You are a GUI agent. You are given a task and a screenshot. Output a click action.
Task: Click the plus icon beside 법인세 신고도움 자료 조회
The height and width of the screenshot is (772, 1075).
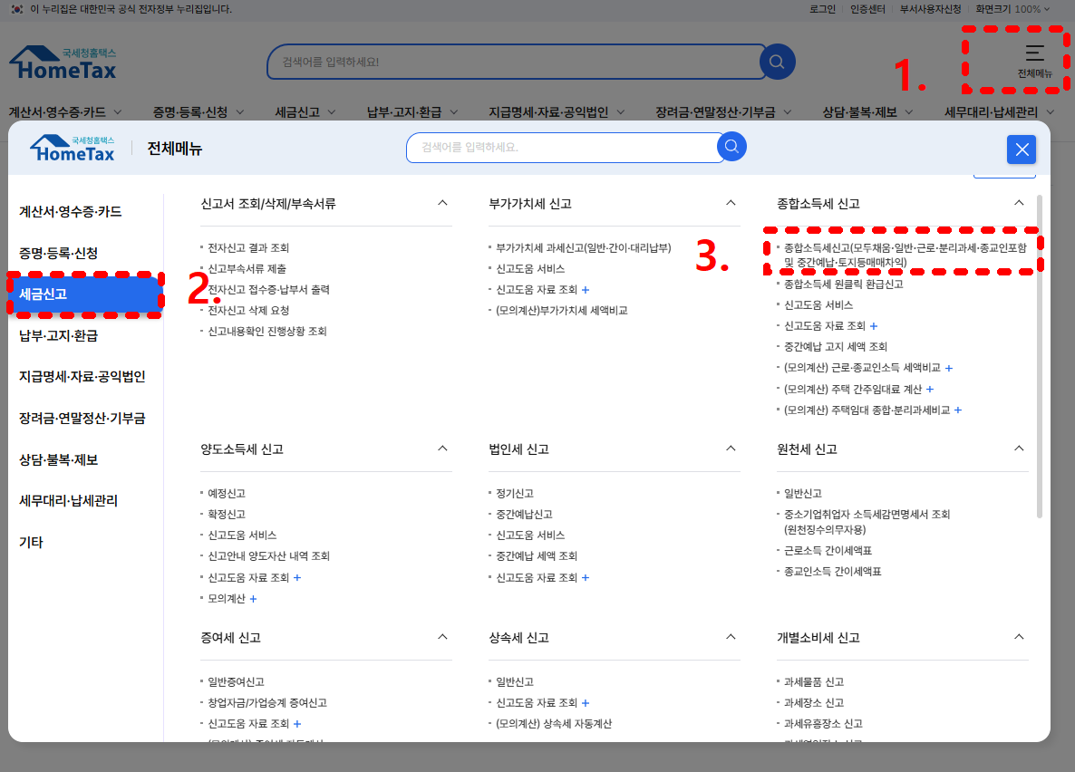(586, 578)
